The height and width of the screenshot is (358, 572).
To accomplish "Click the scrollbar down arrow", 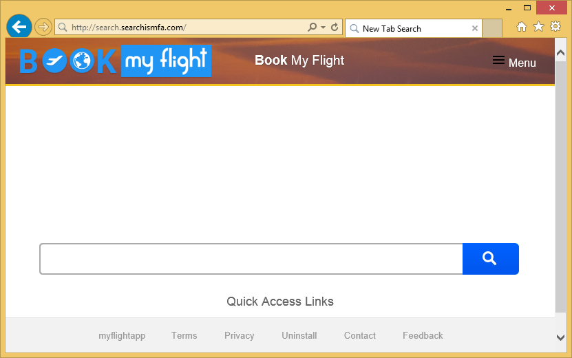I will click(561, 337).
